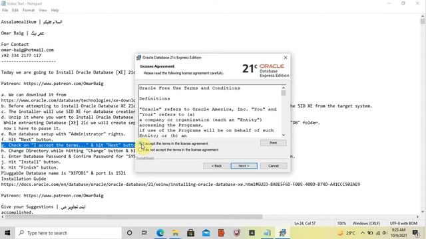Click the phone number "+92 334 2177 117"
Image resolution: width=426 pixels, height=239 pixels.
[x=21, y=55]
